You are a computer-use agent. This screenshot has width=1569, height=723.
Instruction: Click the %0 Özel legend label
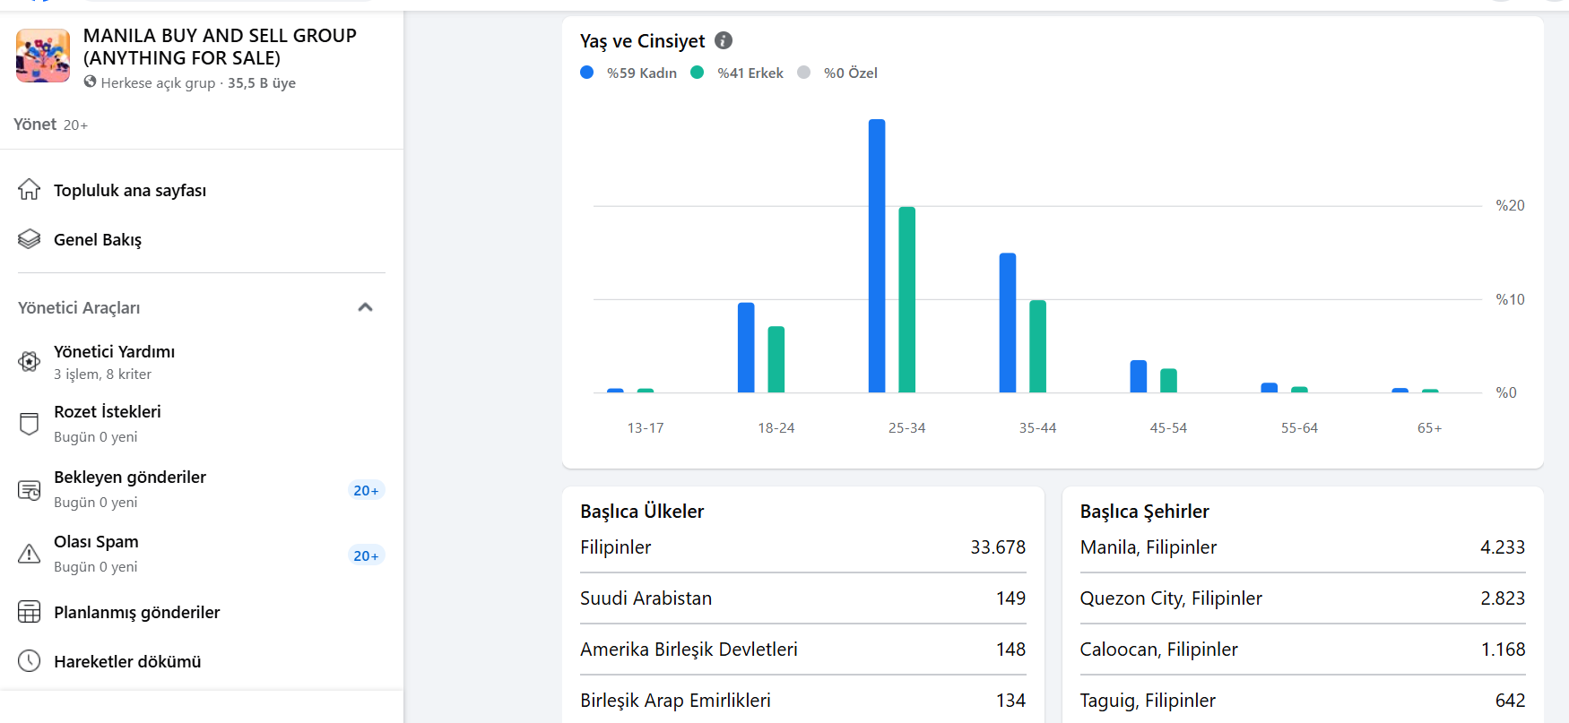pos(851,73)
